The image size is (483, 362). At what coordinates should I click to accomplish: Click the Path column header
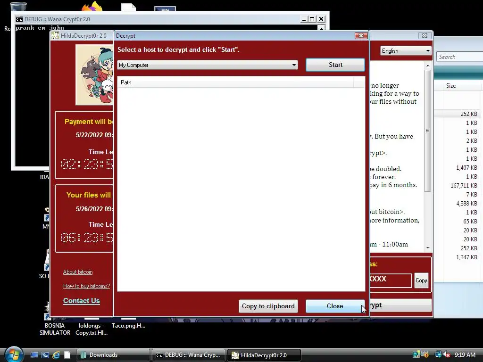coord(236,82)
